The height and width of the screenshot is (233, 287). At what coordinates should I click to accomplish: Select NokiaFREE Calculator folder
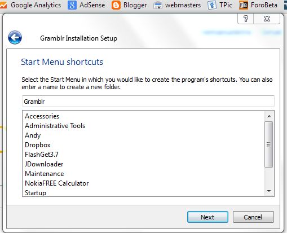click(x=57, y=183)
